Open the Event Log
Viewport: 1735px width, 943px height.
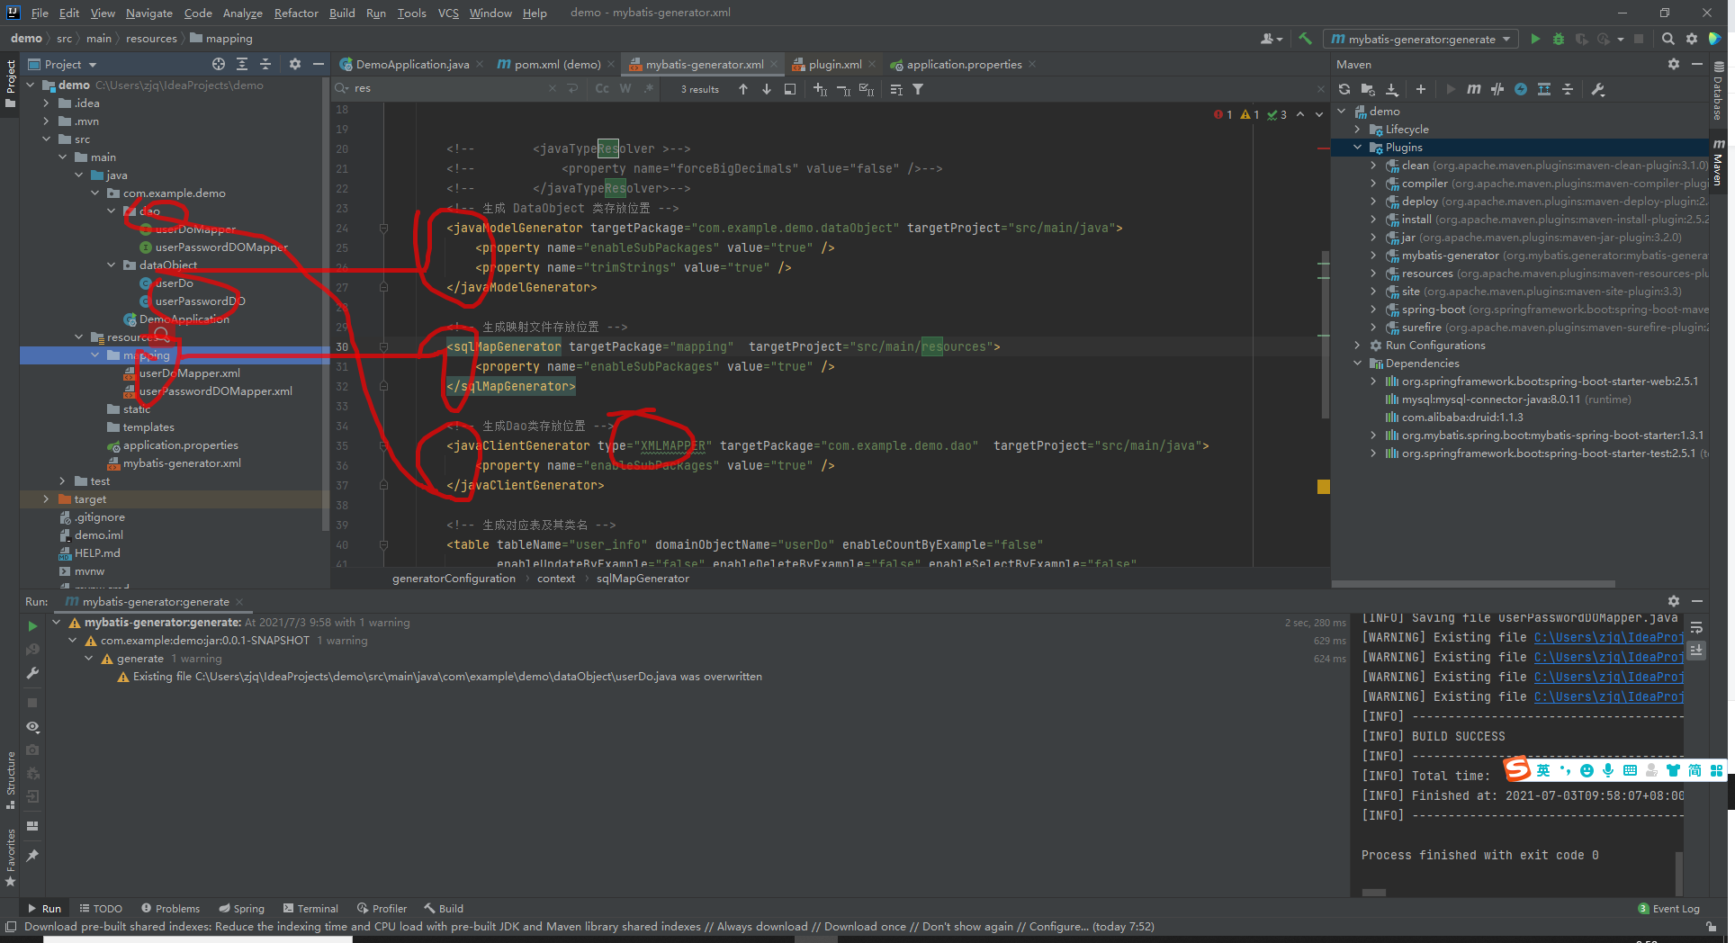coord(1669,908)
